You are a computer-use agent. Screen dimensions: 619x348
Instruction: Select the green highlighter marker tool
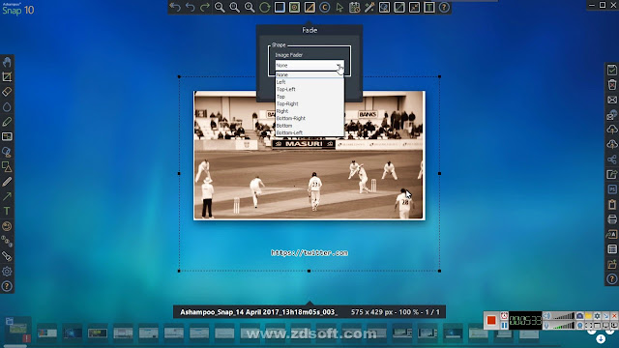[7, 122]
